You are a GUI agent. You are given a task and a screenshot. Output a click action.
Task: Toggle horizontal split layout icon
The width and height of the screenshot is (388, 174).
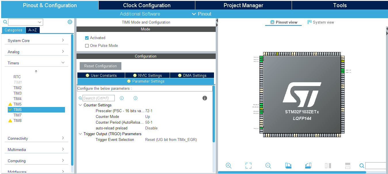click(348, 166)
